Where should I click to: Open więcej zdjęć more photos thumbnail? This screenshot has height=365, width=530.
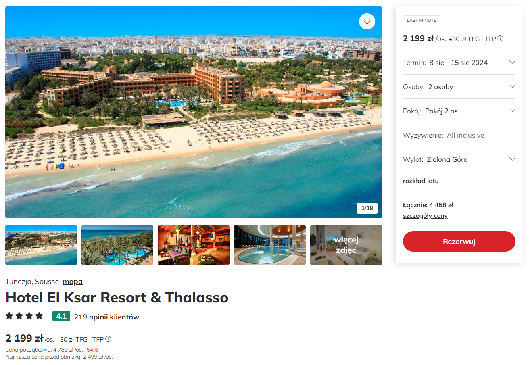[346, 245]
